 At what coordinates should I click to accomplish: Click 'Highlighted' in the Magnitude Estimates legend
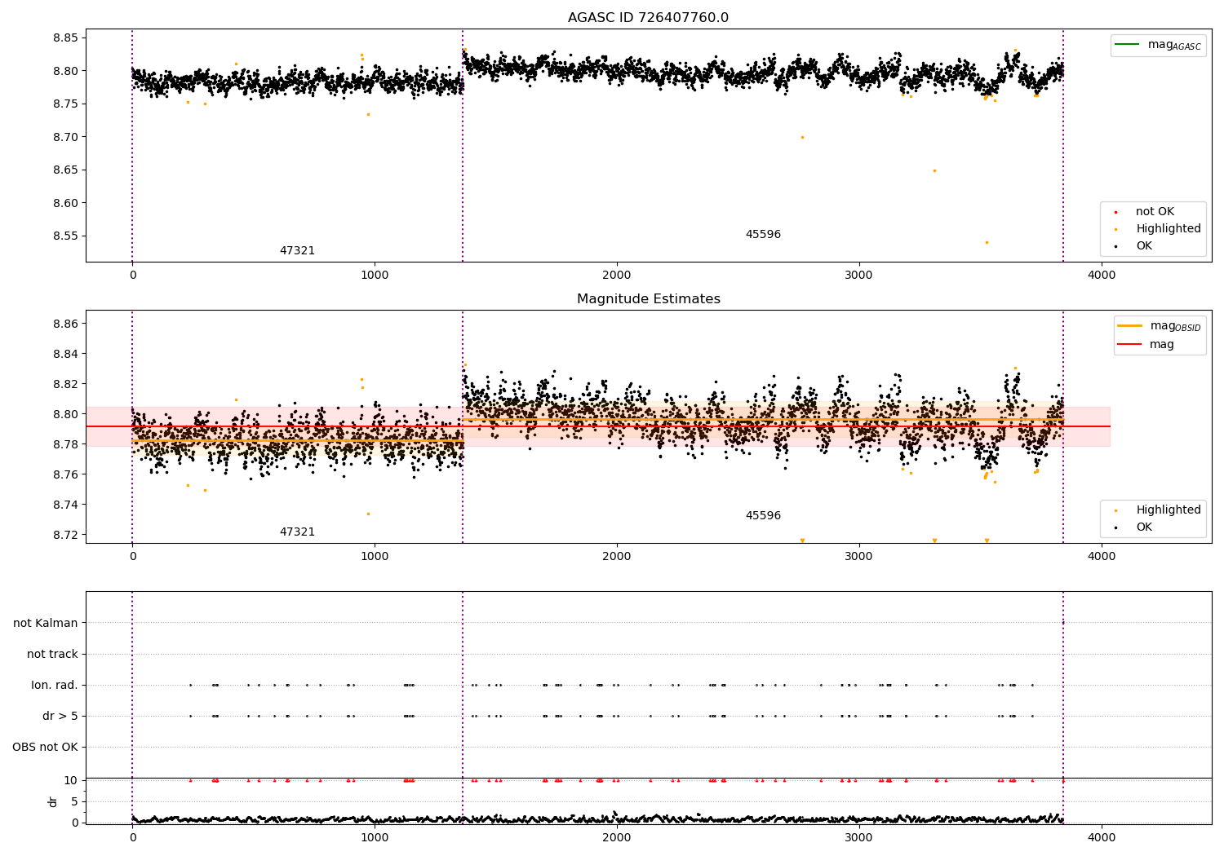tap(1158, 510)
